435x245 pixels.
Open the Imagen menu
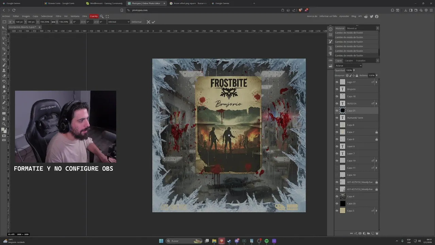click(26, 16)
